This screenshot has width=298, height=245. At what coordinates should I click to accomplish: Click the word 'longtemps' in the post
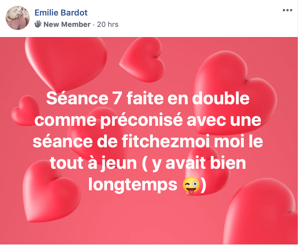[133, 185]
